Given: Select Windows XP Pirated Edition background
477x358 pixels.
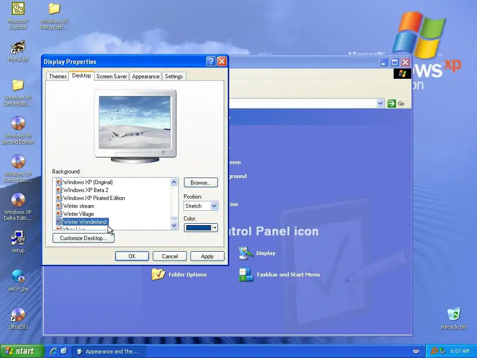Looking at the screenshot, I should click(94, 198).
